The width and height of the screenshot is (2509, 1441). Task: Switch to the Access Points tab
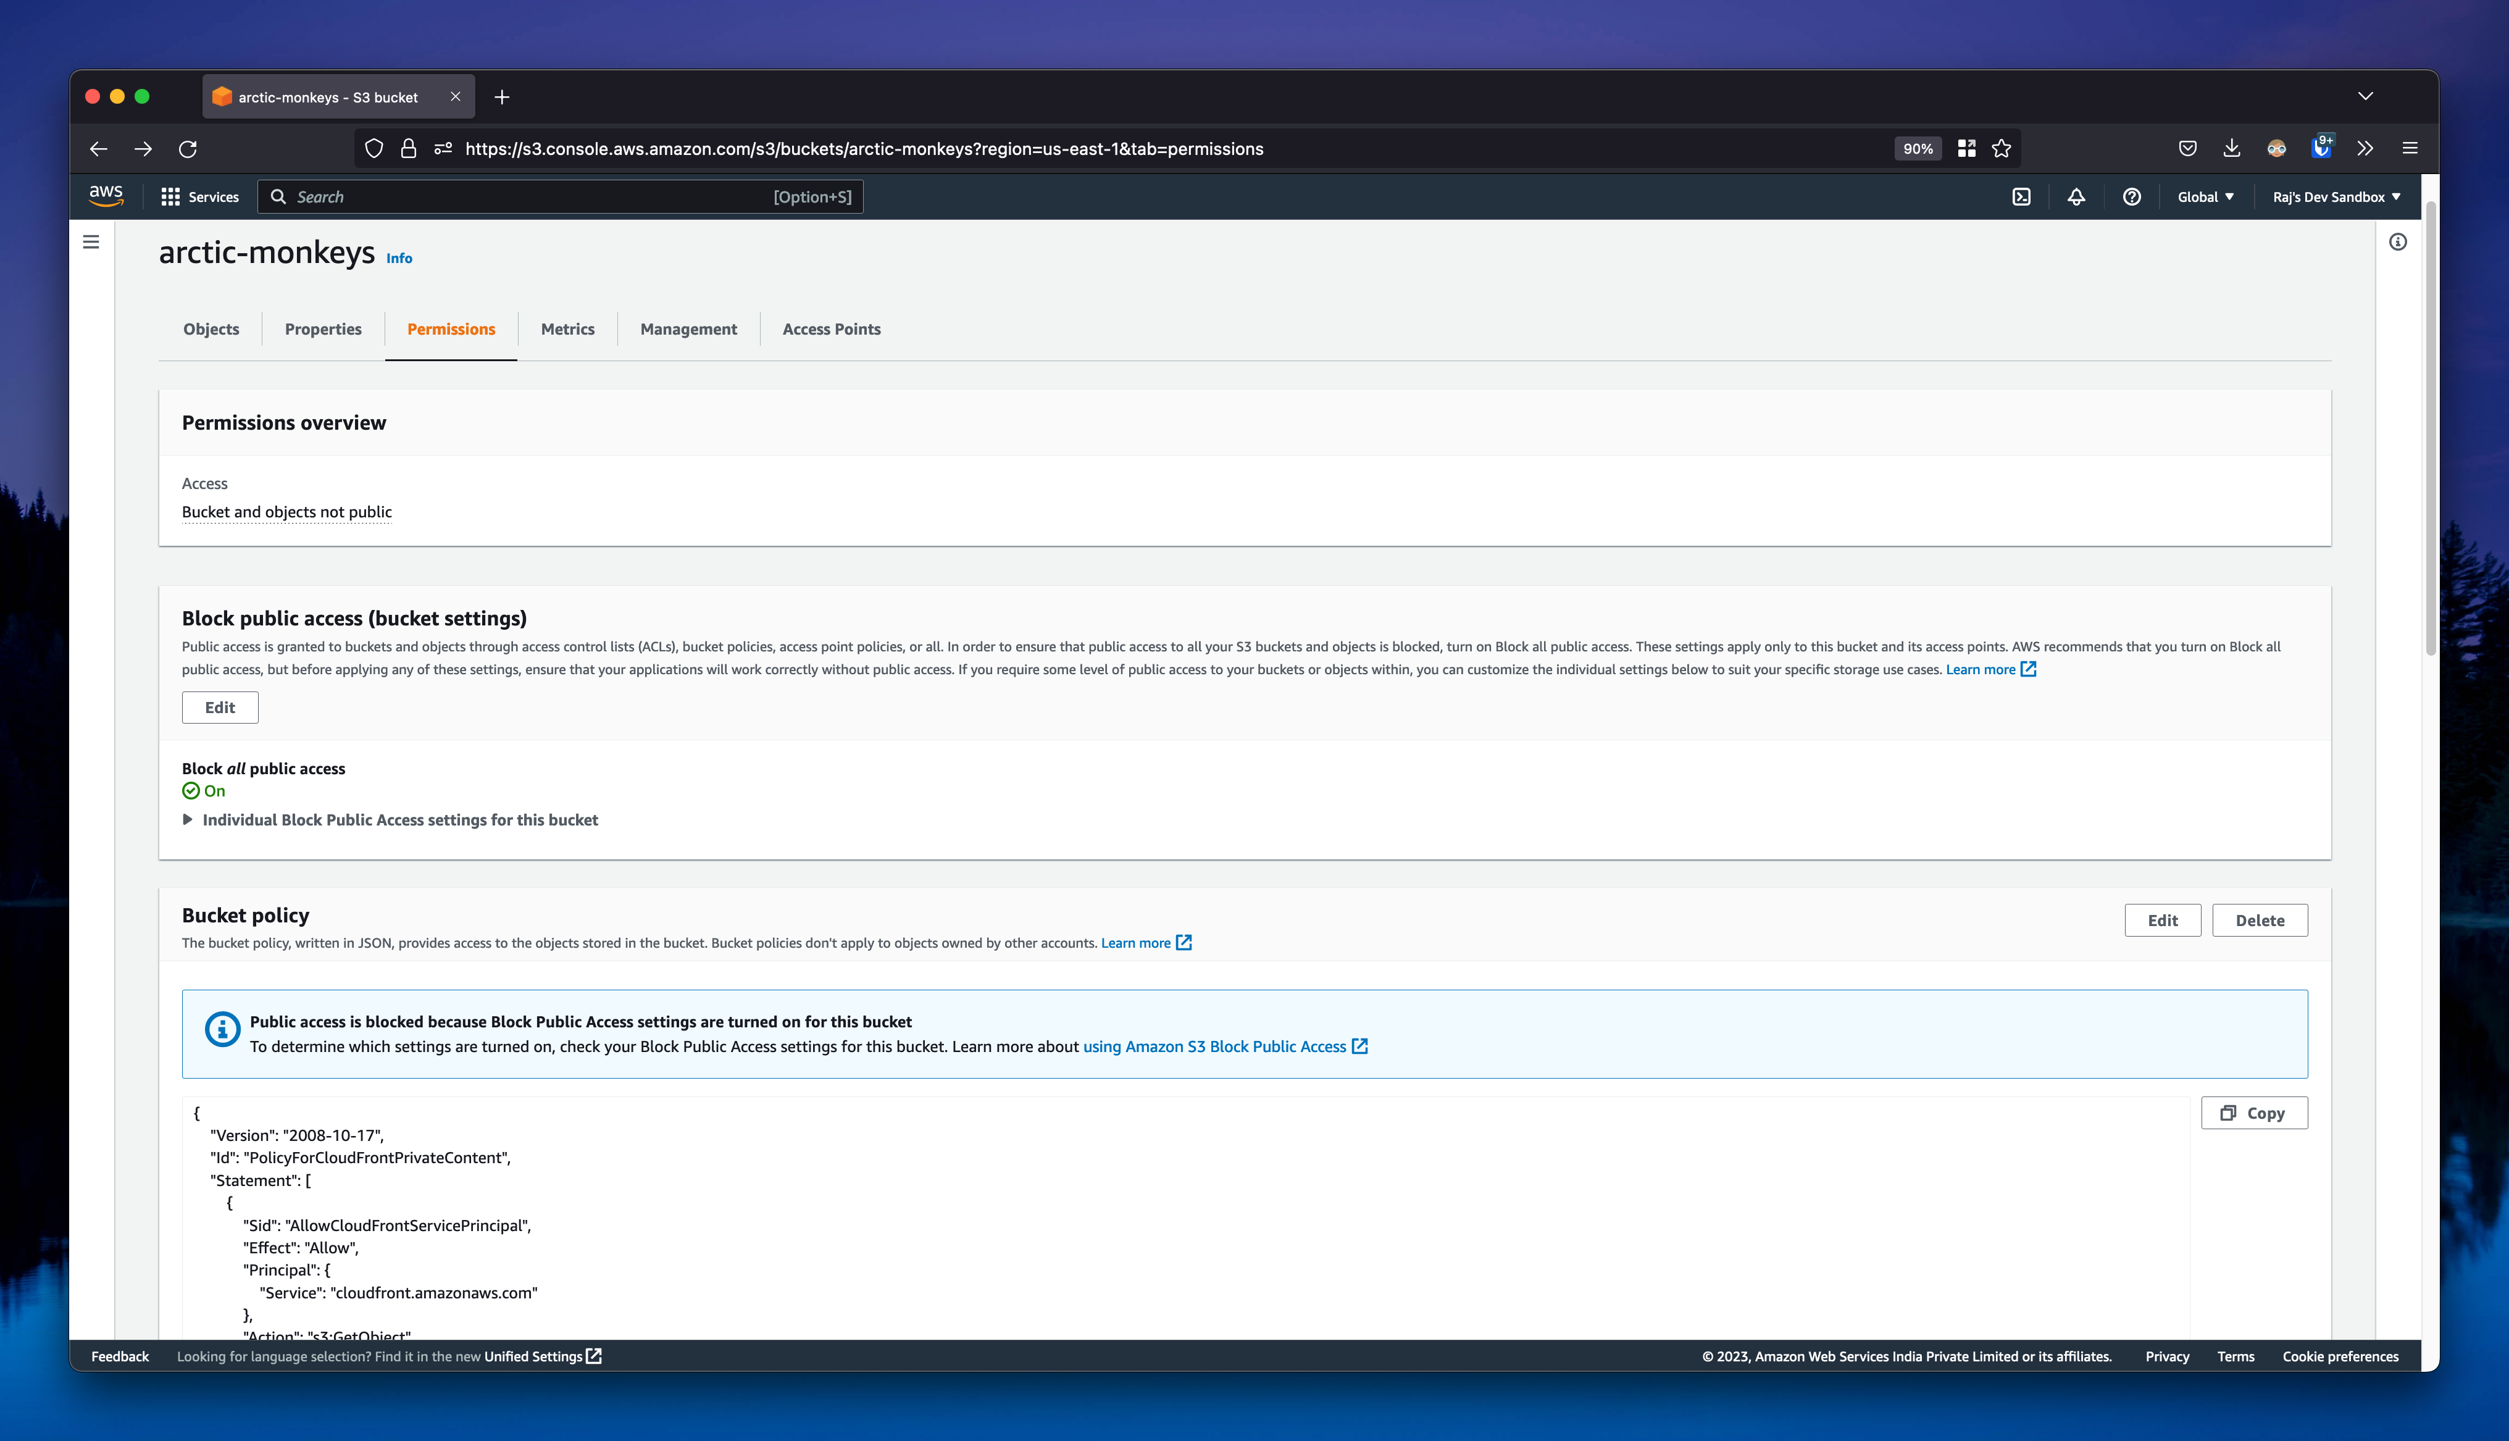(x=831, y=330)
